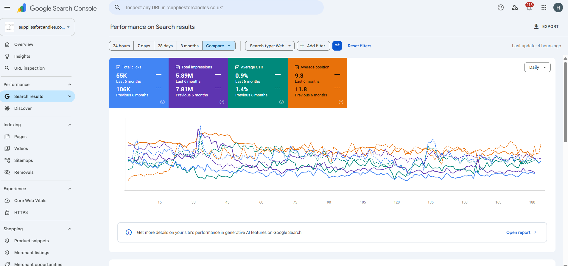Click the Removals eye-slash icon
568x266 pixels.
pos(7,172)
